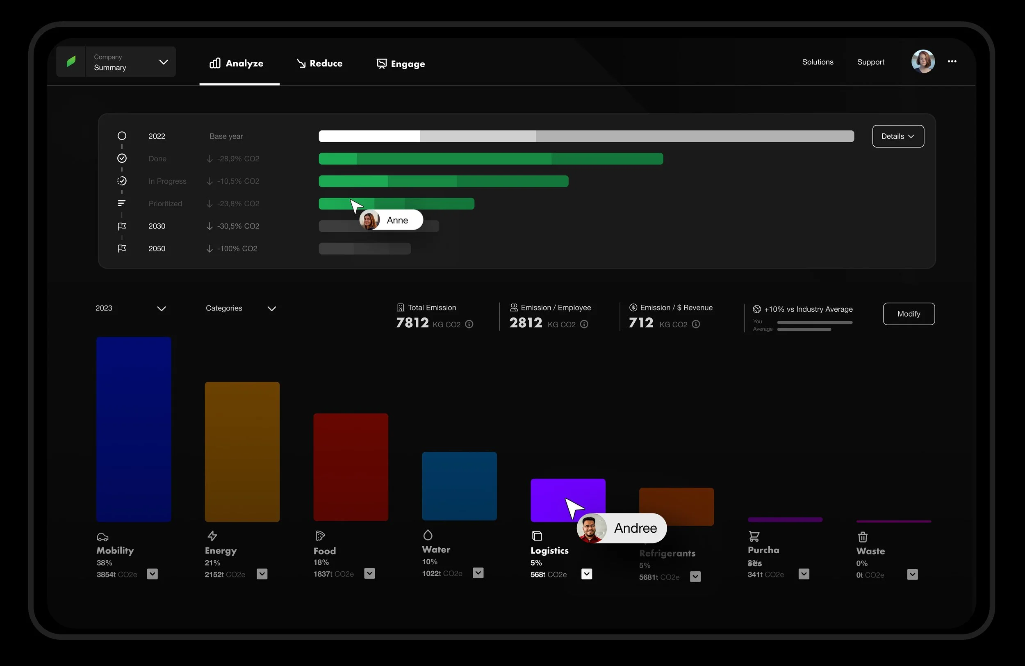Click the Done green progress bar
Screen dimensions: 1025x666
tap(491, 159)
